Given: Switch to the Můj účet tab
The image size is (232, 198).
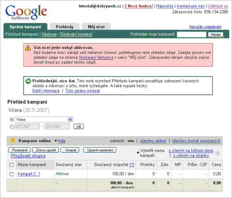Looking at the screenshot, I should pyautogui.click(x=96, y=27).
